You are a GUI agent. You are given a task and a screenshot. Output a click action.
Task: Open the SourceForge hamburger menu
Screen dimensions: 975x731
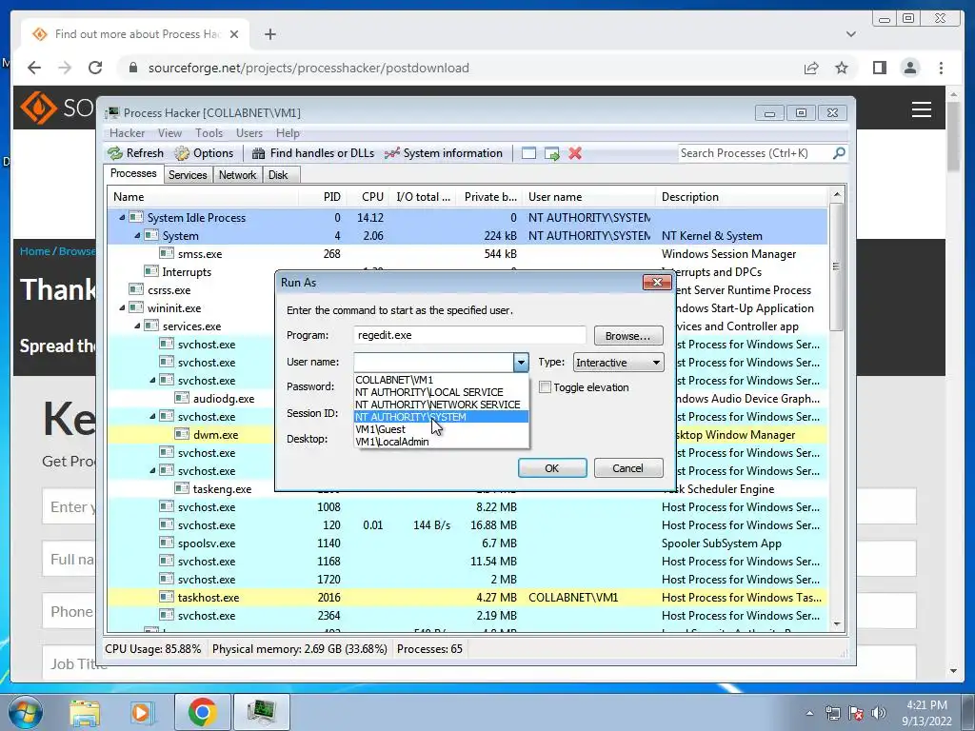[x=922, y=109]
